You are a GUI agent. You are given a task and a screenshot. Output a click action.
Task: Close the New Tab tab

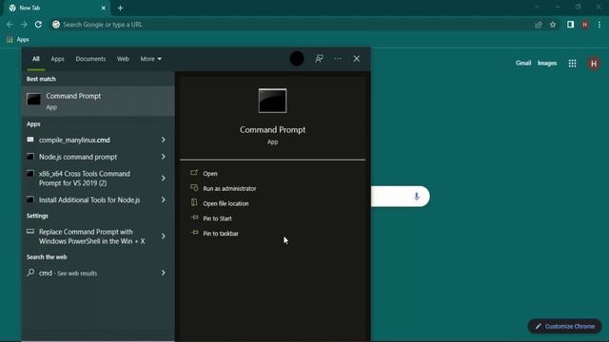[x=104, y=9]
